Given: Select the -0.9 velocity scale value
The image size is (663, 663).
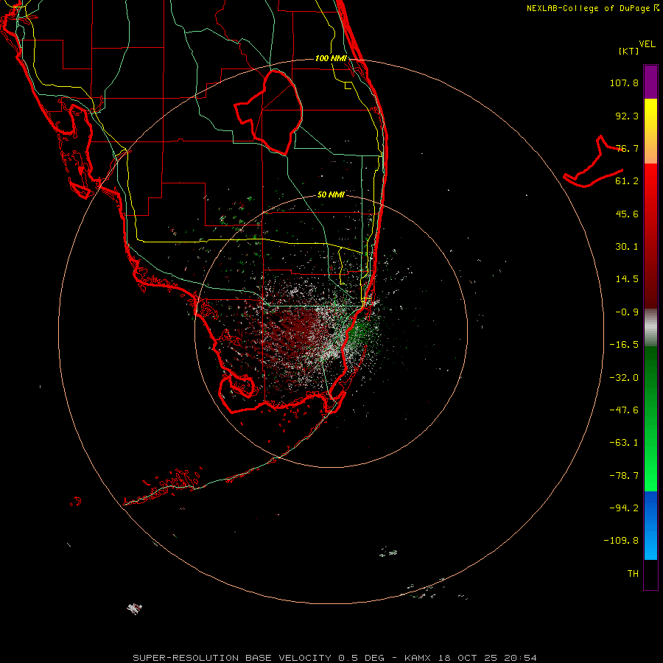Looking at the screenshot, I should 627,312.
